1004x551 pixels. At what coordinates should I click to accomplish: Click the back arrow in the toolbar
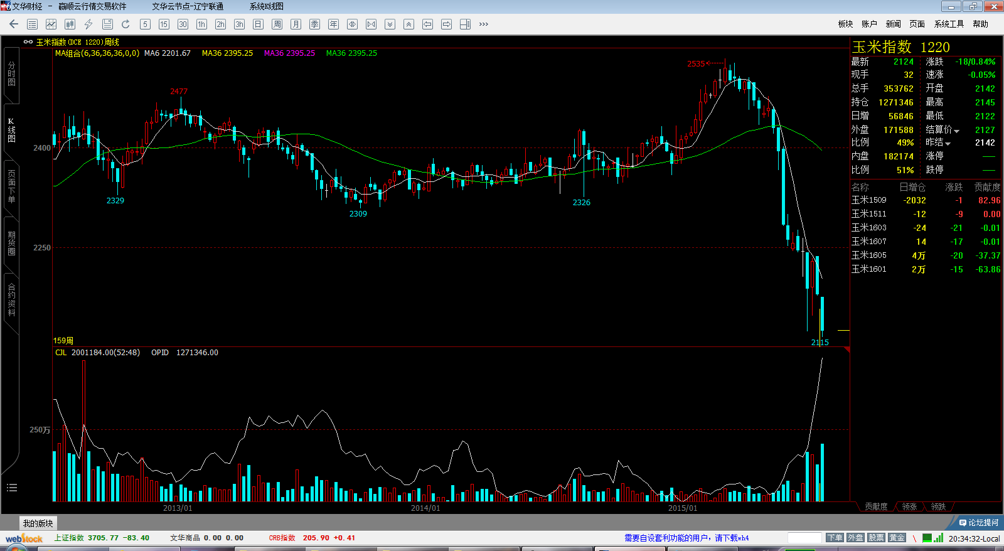(x=14, y=24)
